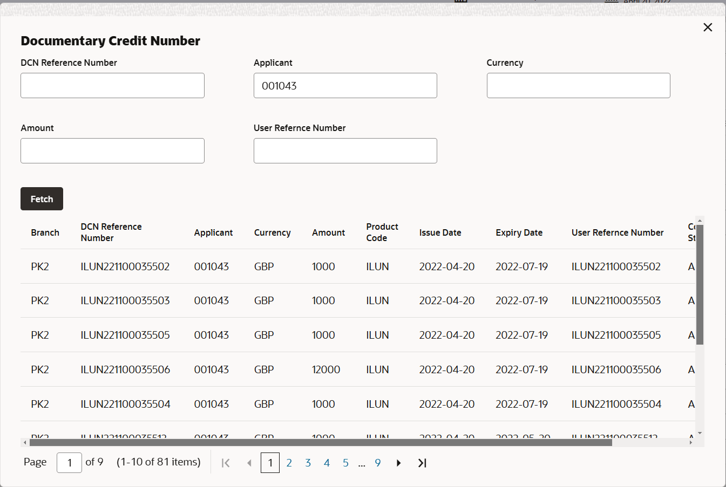726x487 pixels.
Task: Click the page number input box
Action: coord(69,463)
